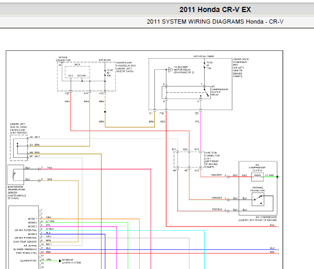Click the JUNCTION CONNECTOR C101 label
This screenshot has height=269, width=314.
coord(212,160)
